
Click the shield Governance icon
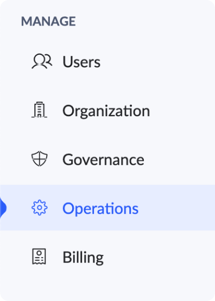[39, 159]
